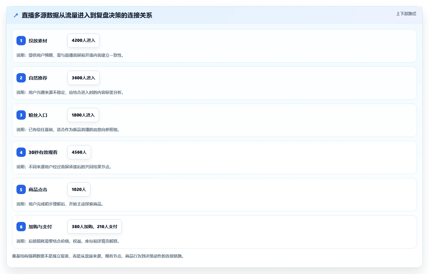The height and width of the screenshot is (274, 429).
Task: Click the step 2 number badge
Action: [x=21, y=78]
